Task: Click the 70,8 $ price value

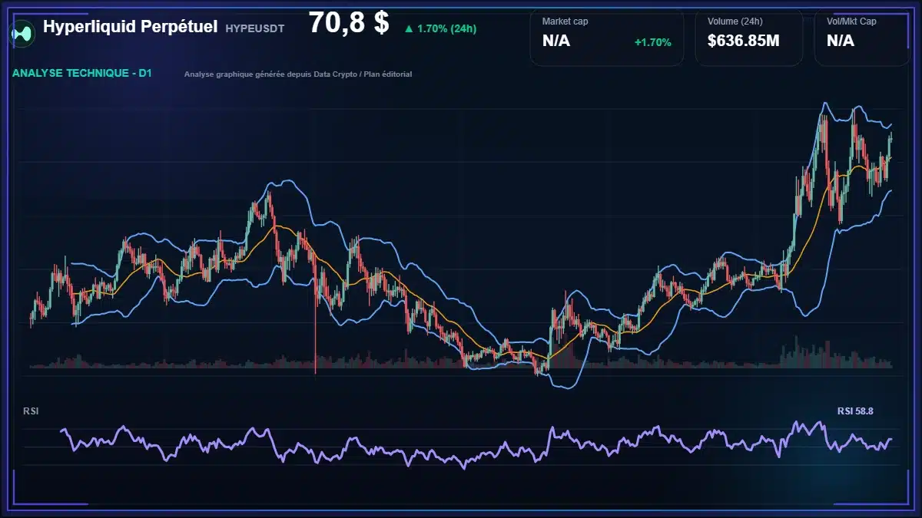Action: pyautogui.click(x=349, y=23)
